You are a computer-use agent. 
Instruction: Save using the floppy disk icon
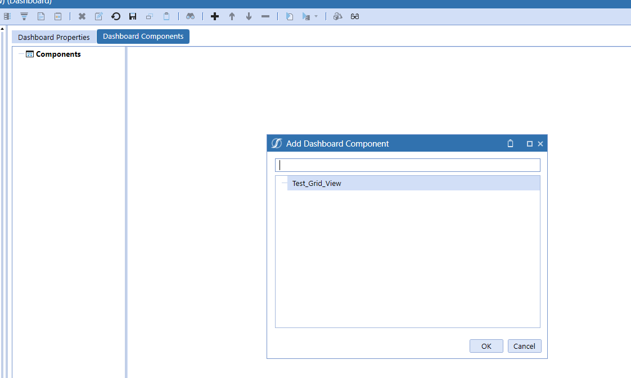click(x=133, y=16)
